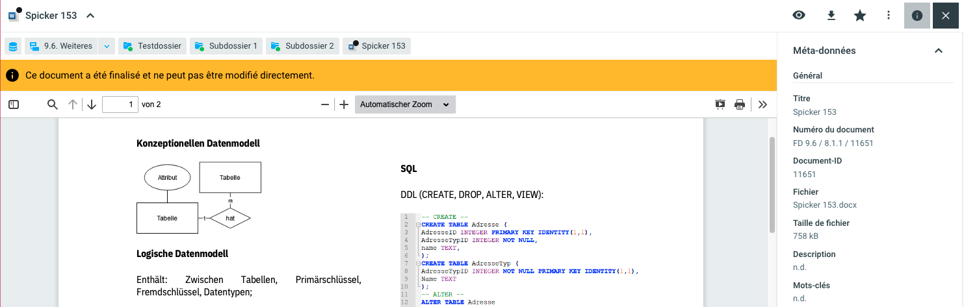Zoom out with the minus button

click(x=325, y=104)
